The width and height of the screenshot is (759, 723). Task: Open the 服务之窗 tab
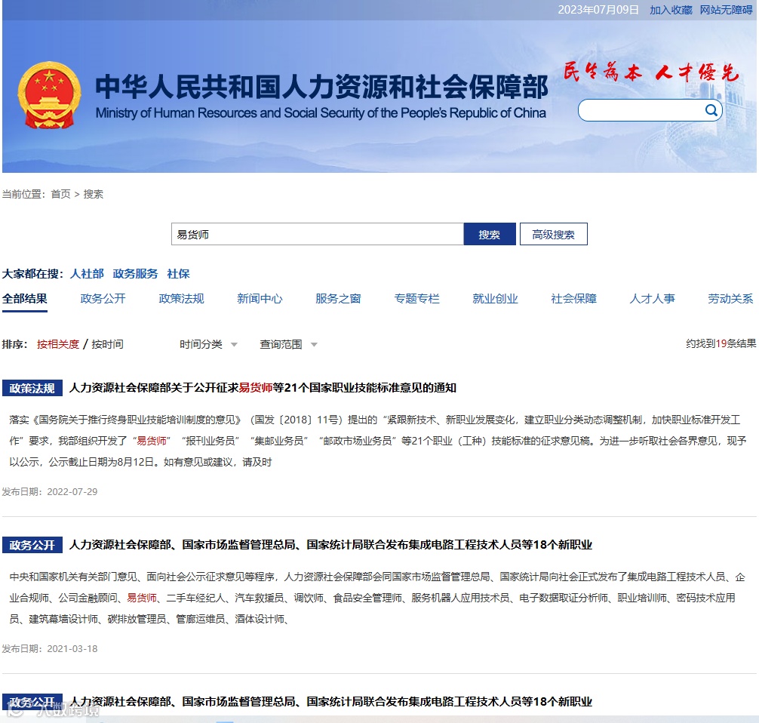338,299
